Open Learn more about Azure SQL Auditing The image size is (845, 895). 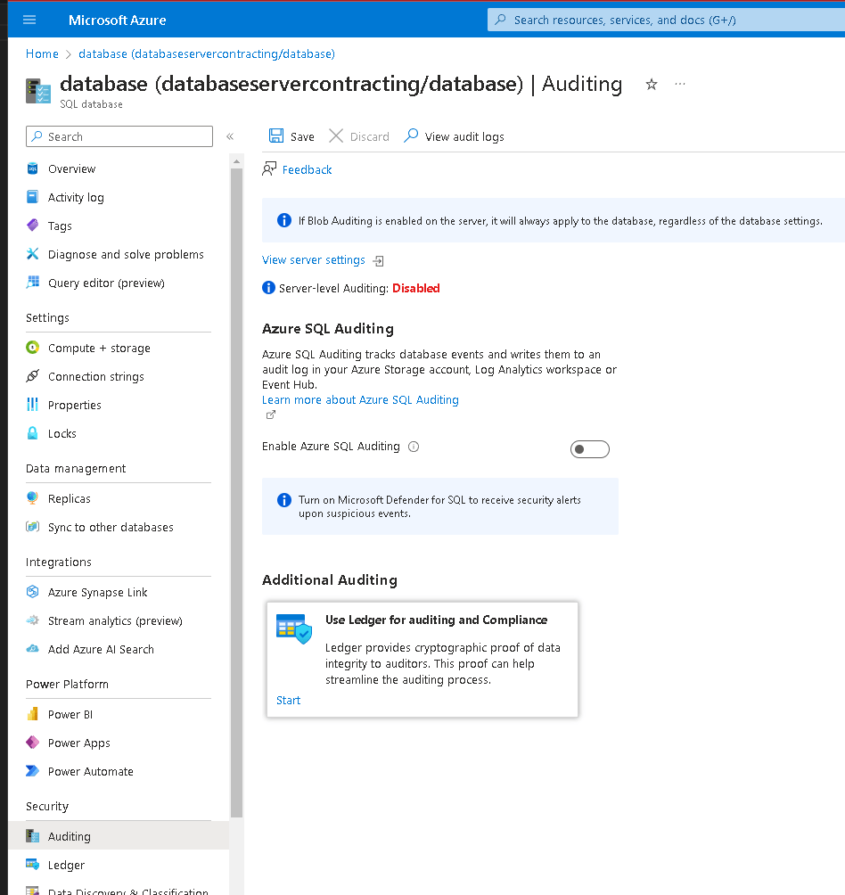tap(360, 399)
